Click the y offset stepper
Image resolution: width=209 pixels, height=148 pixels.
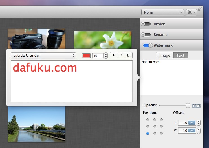tap(199, 131)
